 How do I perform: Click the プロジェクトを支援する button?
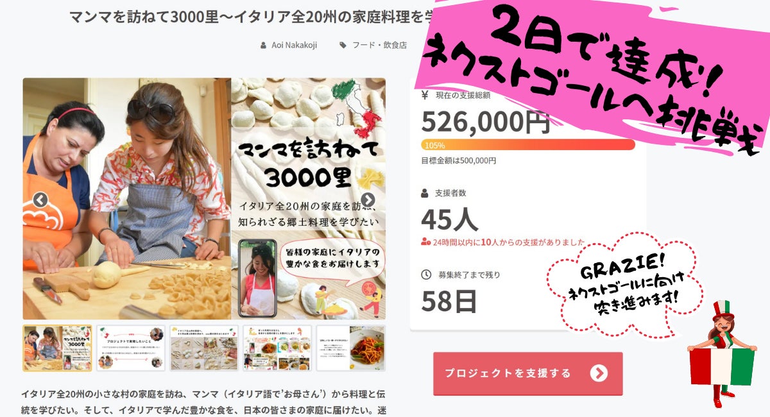pyautogui.click(x=527, y=373)
